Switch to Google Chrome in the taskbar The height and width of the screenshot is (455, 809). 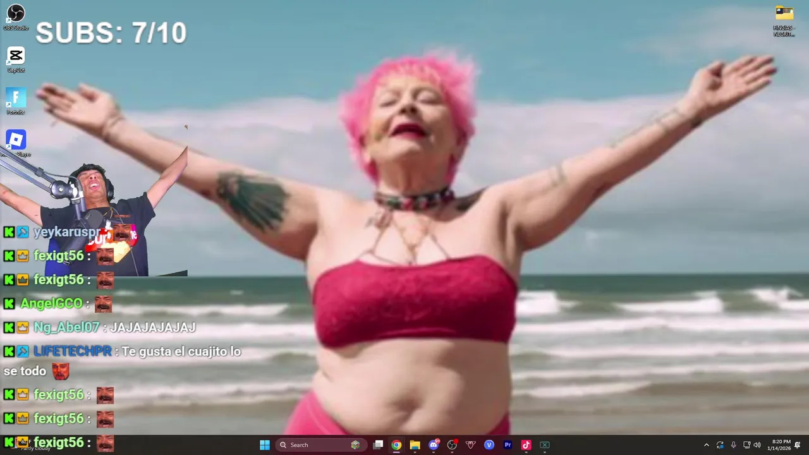point(396,445)
